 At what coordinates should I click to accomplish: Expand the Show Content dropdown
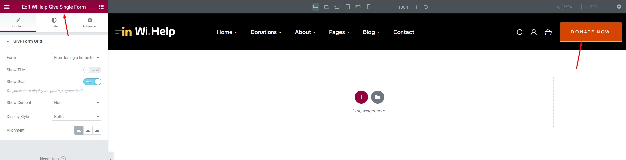pos(76,103)
